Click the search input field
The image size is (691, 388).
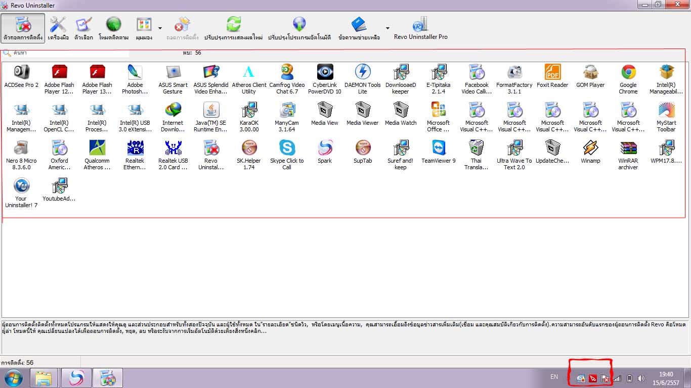pyautogui.click(x=71, y=53)
